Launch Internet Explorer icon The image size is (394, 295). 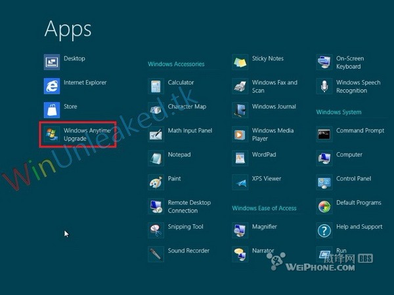tap(52, 86)
